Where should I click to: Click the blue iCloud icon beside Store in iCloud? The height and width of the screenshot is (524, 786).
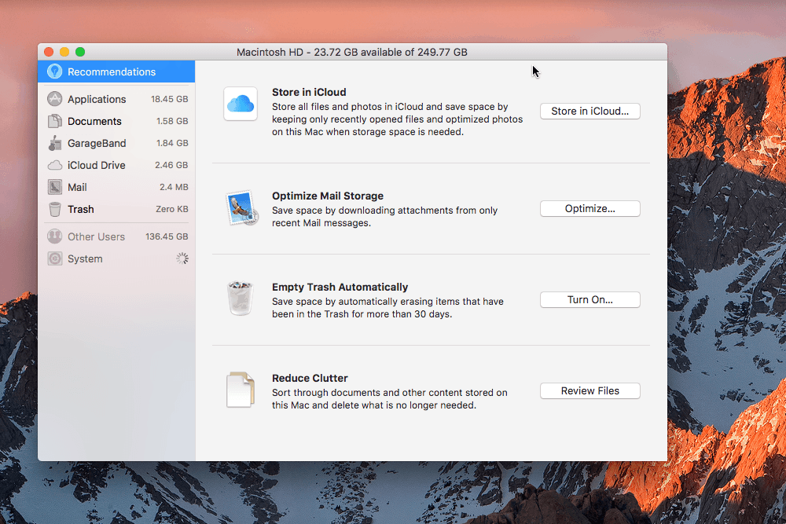coord(241,104)
